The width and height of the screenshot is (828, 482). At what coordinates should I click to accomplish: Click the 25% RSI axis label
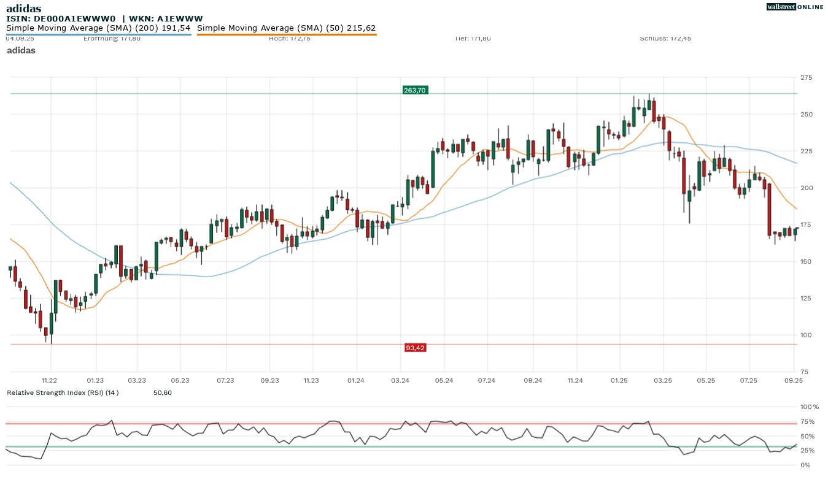click(x=808, y=451)
